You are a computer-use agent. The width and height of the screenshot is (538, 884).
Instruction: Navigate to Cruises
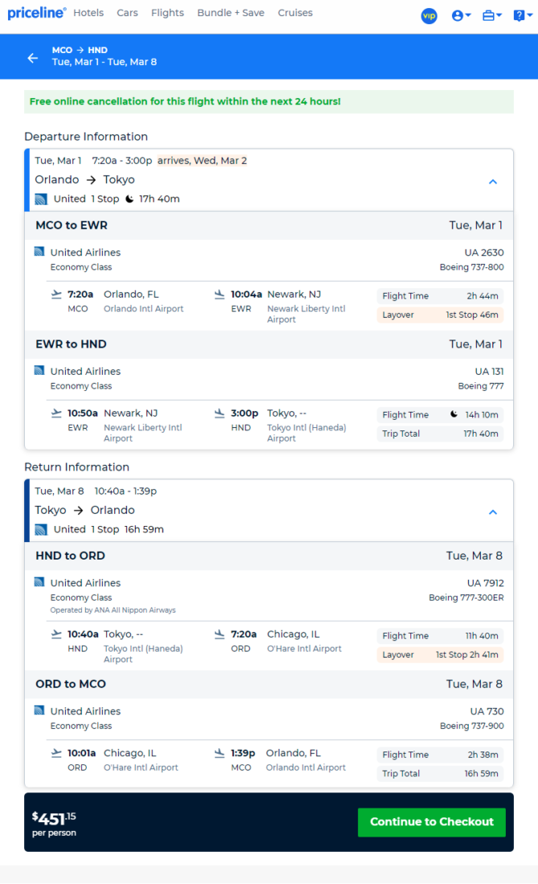[295, 13]
